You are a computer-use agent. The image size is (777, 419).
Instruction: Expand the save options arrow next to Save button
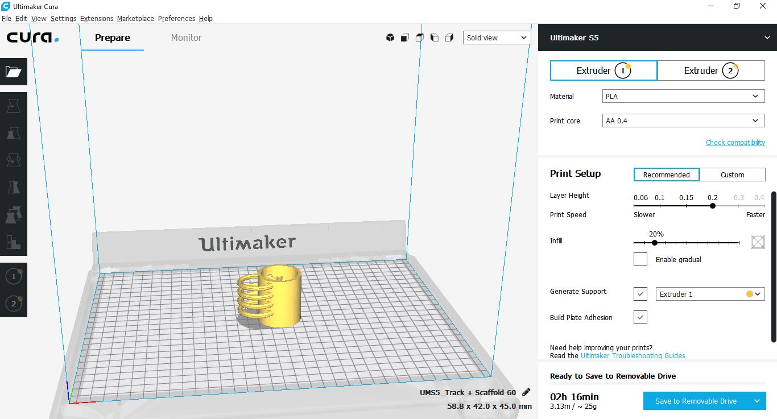[x=757, y=401]
